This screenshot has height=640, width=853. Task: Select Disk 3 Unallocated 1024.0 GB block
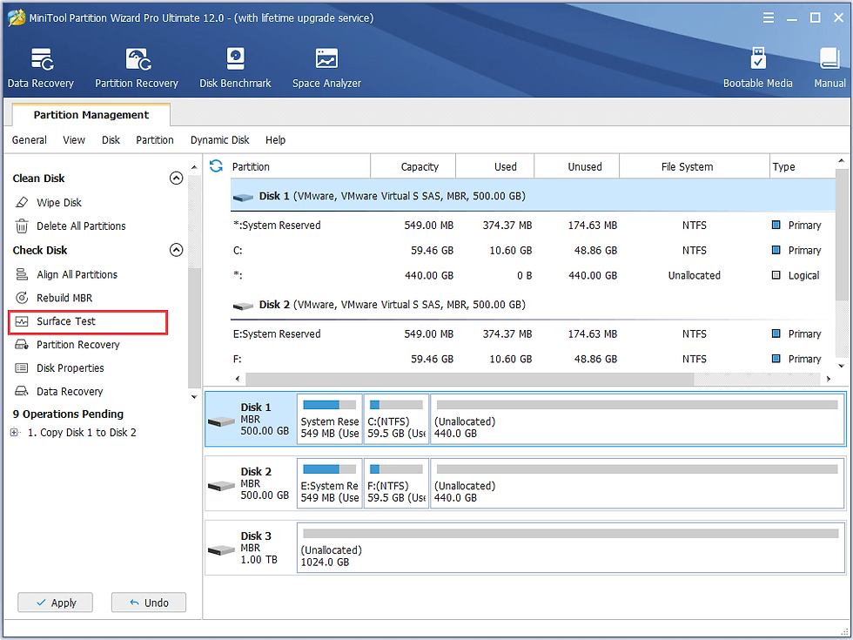571,548
